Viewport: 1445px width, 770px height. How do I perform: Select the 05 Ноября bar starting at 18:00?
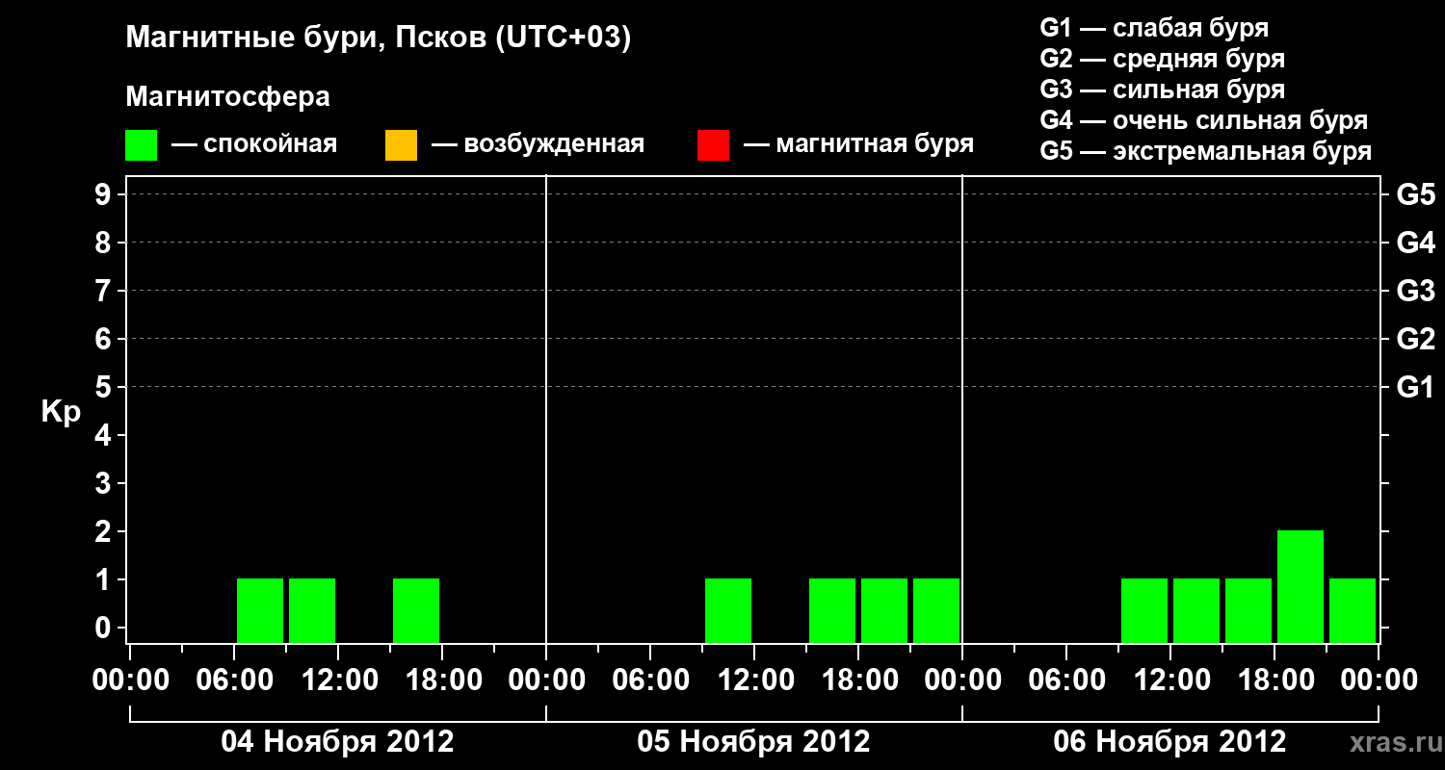[884, 610]
